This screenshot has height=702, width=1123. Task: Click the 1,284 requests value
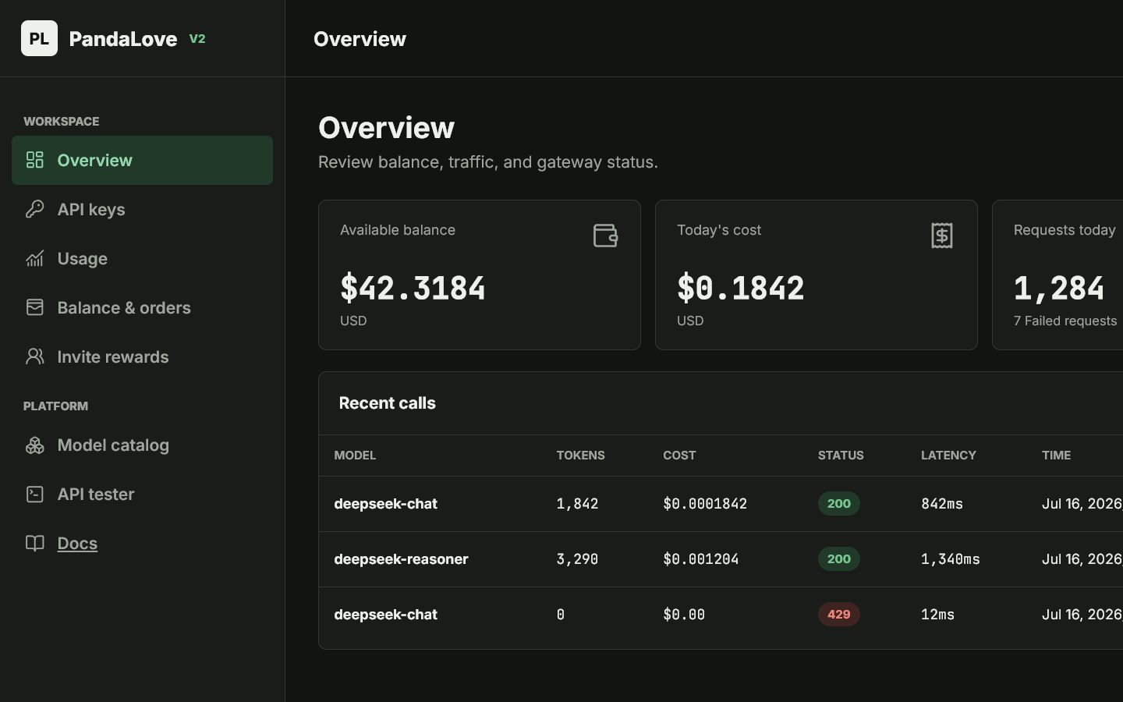(x=1059, y=288)
